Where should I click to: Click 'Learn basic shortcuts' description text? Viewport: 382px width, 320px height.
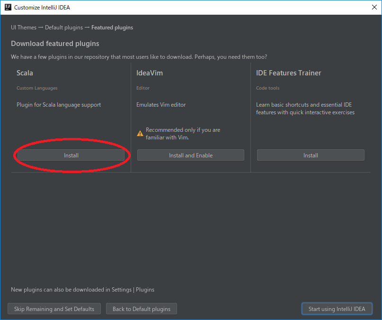click(305, 108)
